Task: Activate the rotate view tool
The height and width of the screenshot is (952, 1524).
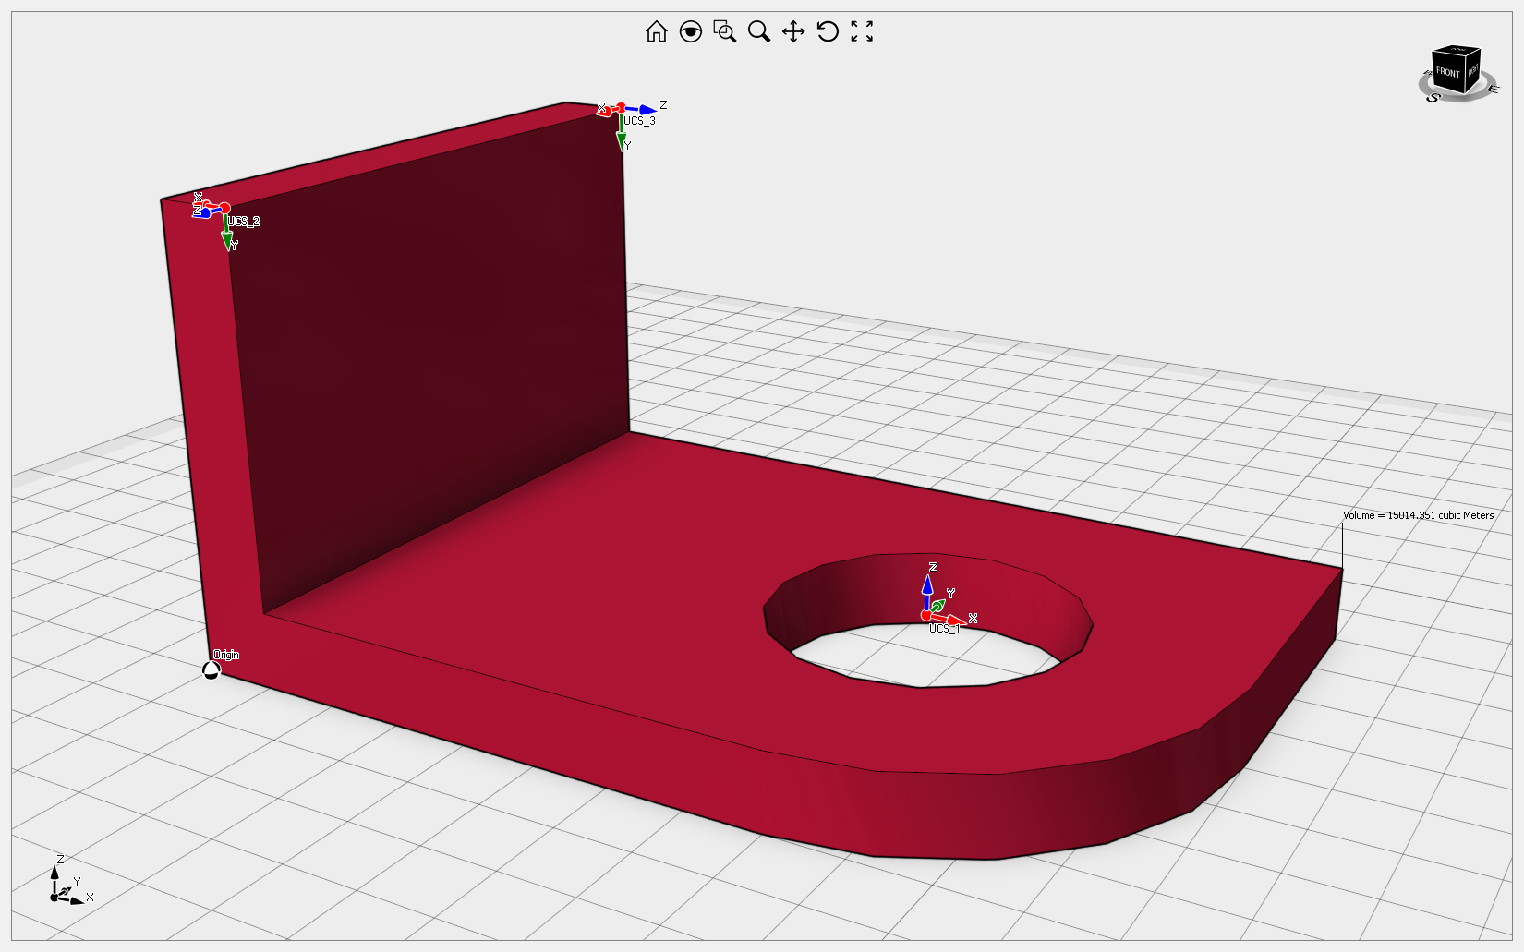Action: (x=828, y=32)
